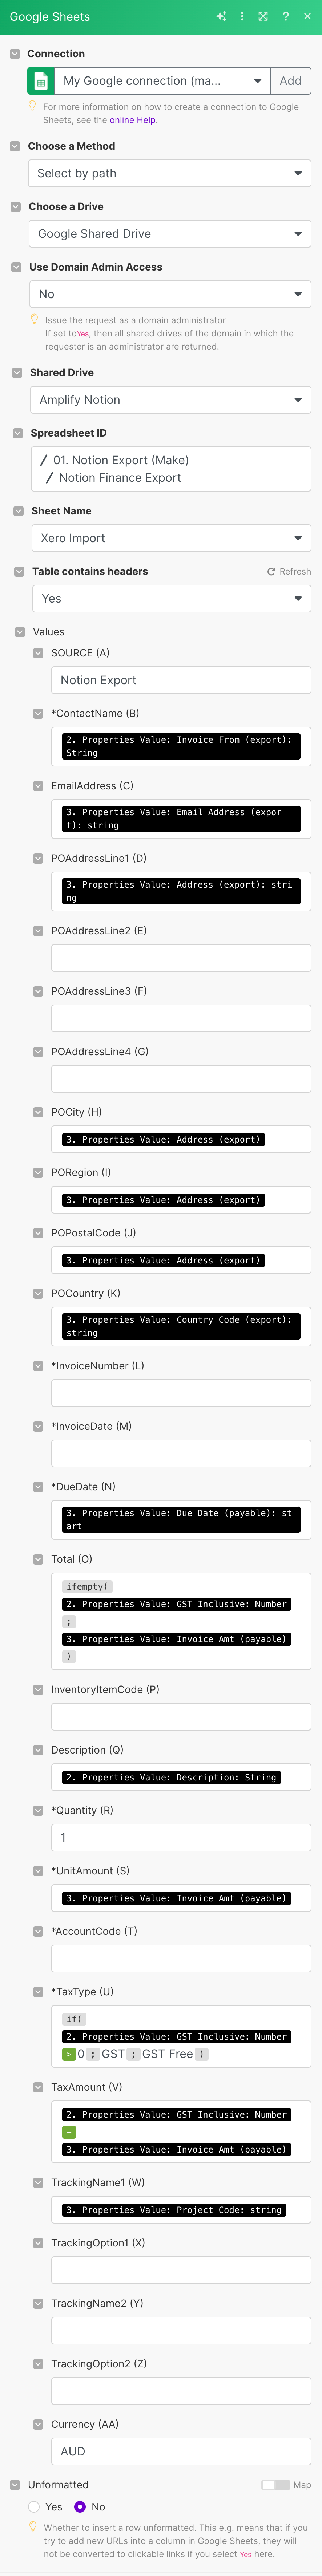Open the Choose a Method dropdown
322x2576 pixels.
169,173
